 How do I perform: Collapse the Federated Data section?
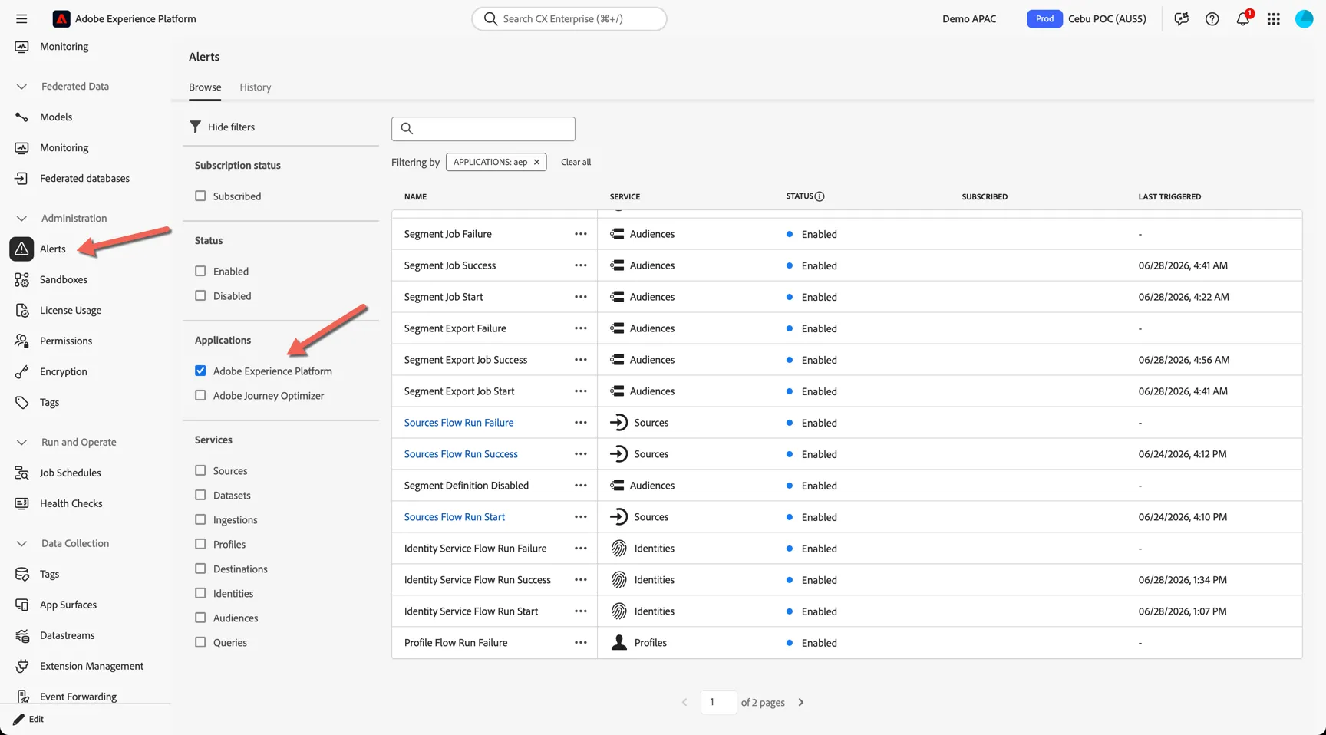[21, 87]
